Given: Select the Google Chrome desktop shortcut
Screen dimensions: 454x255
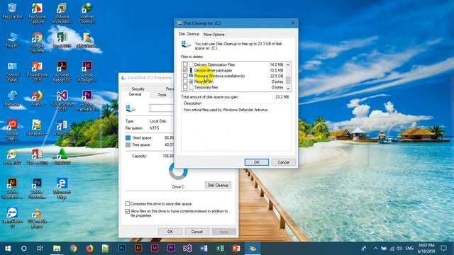Looking at the screenshot, I should (37, 42).
